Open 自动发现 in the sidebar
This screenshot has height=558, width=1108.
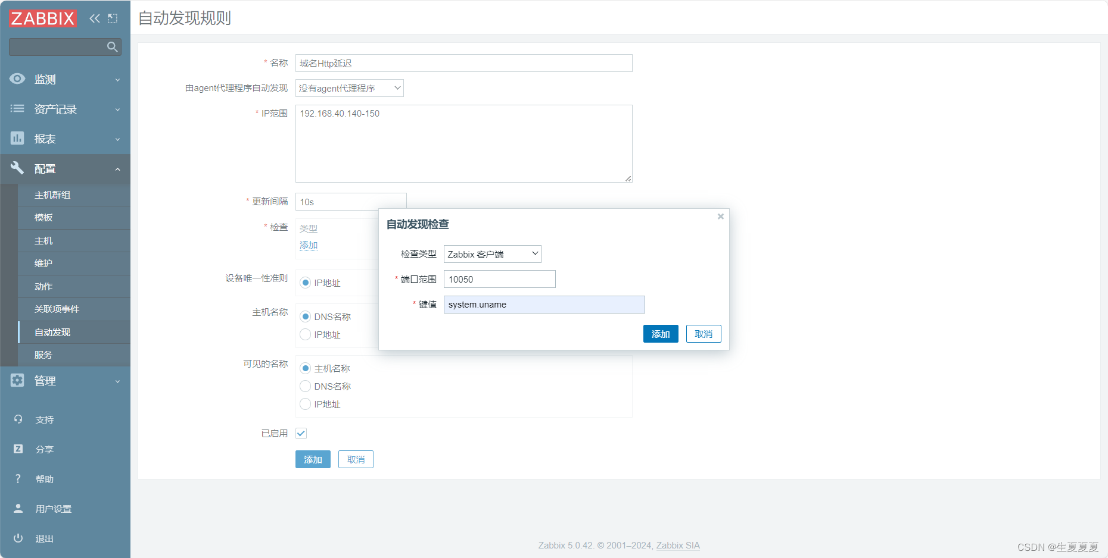[74, 333]
